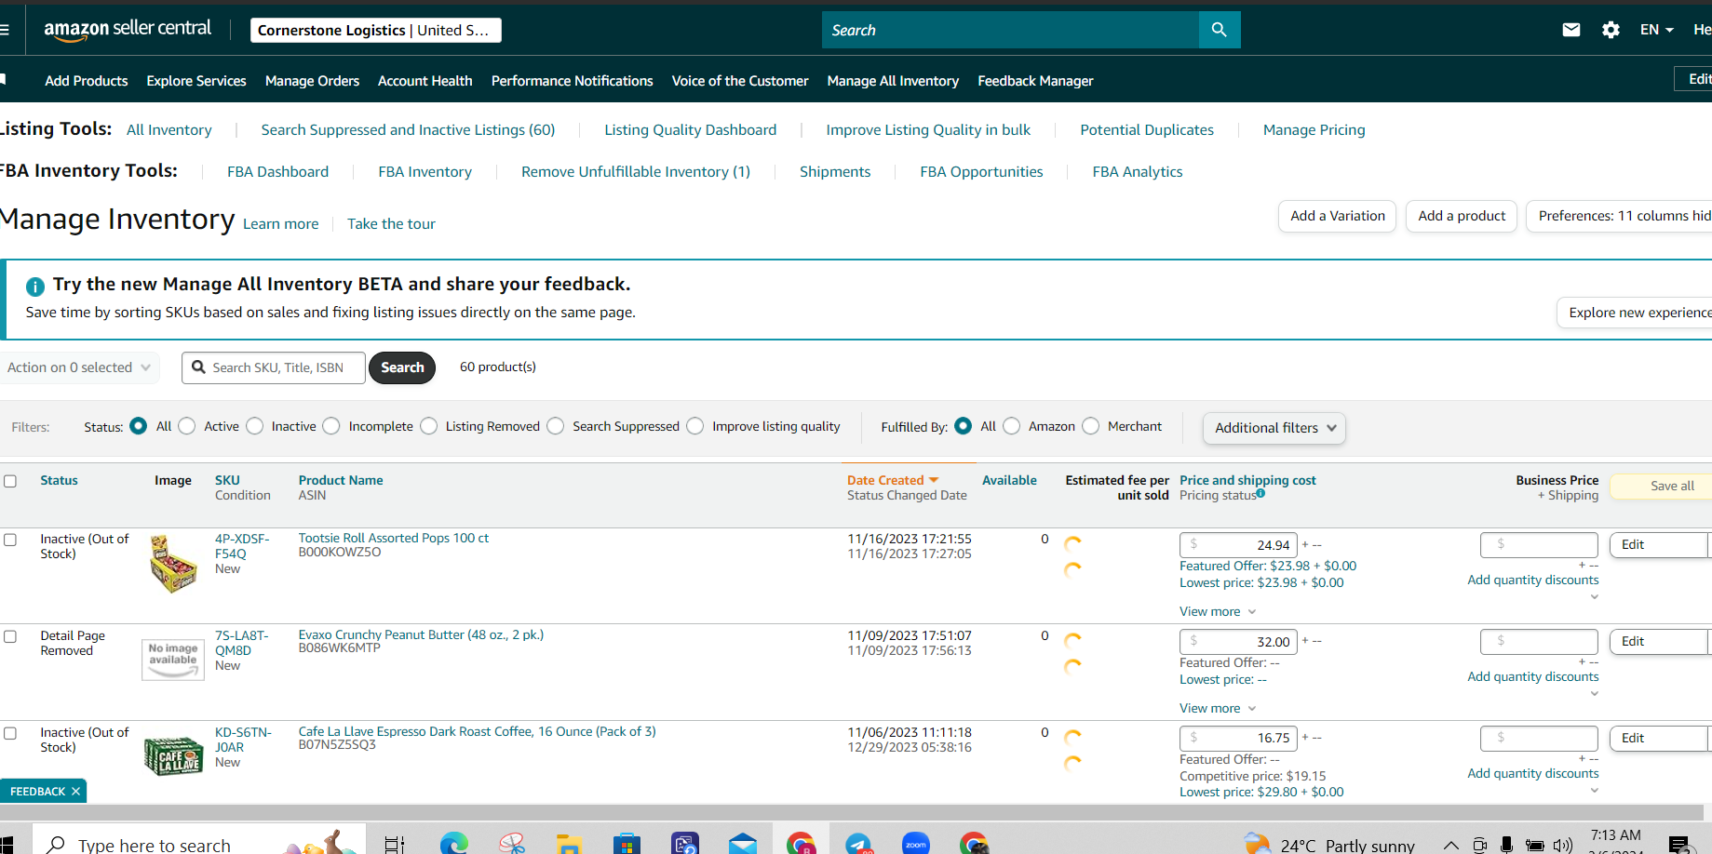Screen dimensions: 1712x854
Task: Select the Inactive status filter radio
Action: (255, 426)
